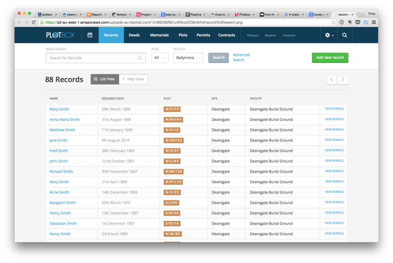The height and width of the screenshot is (263, 393).
Task: Open the Reports menu link
Action: (271, 35)
